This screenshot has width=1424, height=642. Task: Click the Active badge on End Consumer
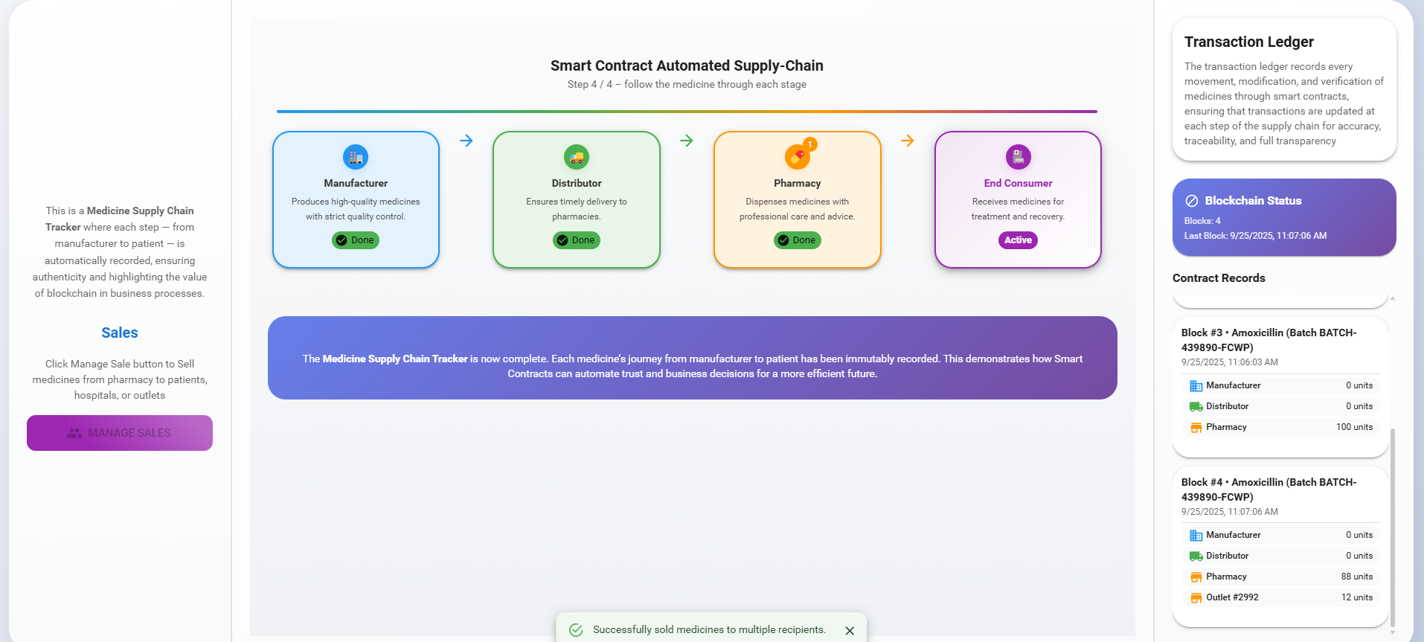click(1018, 240)
